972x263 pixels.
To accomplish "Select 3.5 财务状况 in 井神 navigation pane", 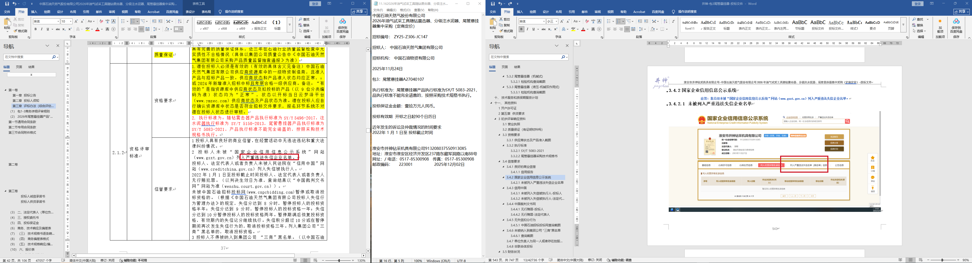I will coord(511,252).
